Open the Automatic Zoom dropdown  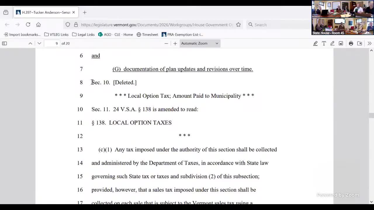[200, 43]
